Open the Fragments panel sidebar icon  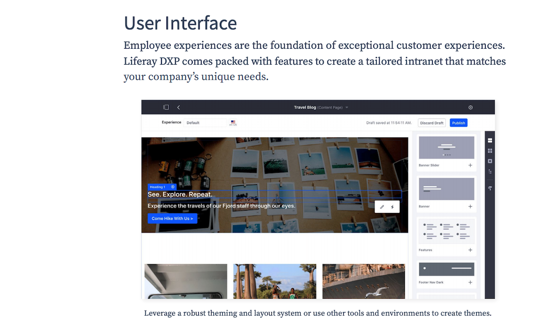coord(490,140)
